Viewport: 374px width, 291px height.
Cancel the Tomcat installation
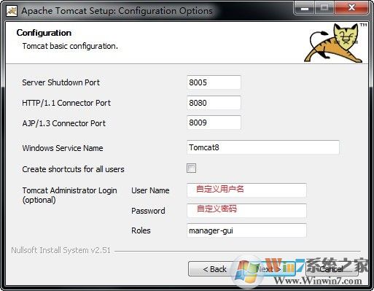(x=332, y=269)
